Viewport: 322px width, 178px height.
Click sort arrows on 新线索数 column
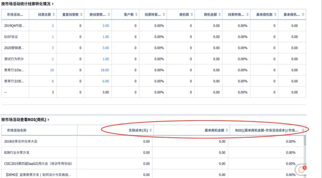(x=109, y=14)
